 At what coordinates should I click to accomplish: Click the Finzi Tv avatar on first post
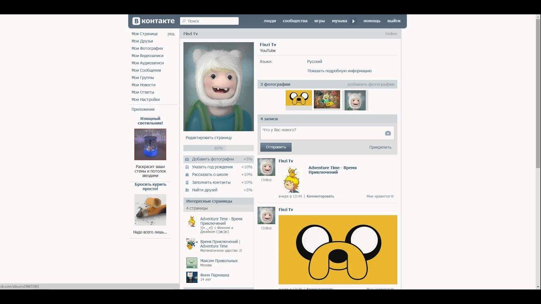click(x=266, y=167)
